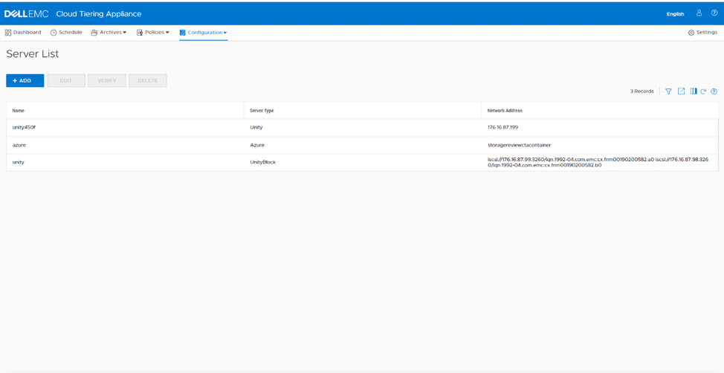
Task: Open the filter funnel icon
Action: (x=668, y=91)
